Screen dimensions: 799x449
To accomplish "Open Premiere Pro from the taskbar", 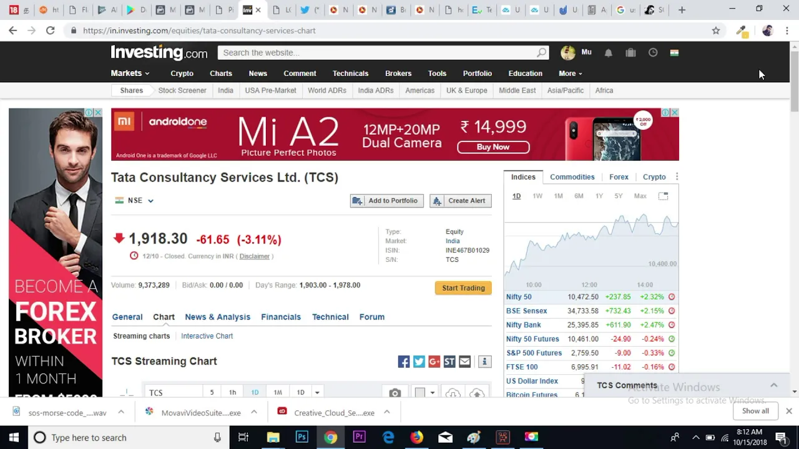I will pos(359,437).
